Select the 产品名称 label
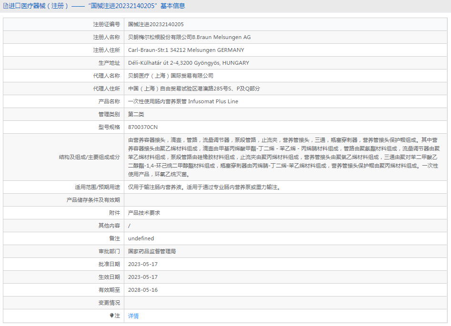The height and width of the screenshot is (326, 451). pyautogui.click(x=109, y=101)
